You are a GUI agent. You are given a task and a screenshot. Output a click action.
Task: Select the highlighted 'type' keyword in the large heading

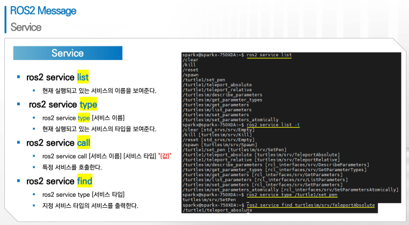[x=88, y=105]
